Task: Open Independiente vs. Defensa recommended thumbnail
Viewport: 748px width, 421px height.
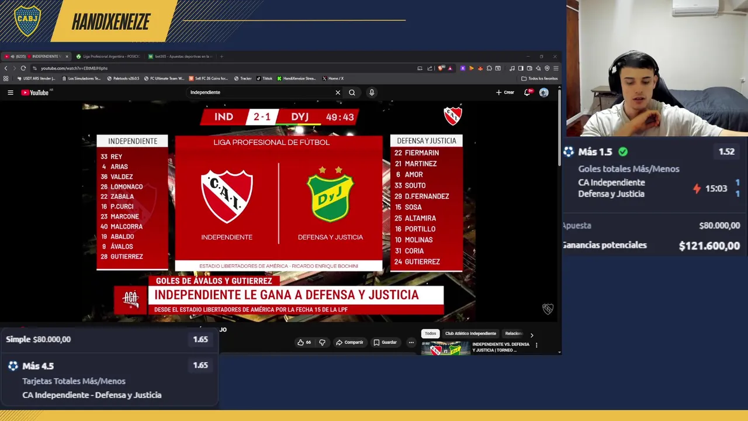Action: (445, 348)
